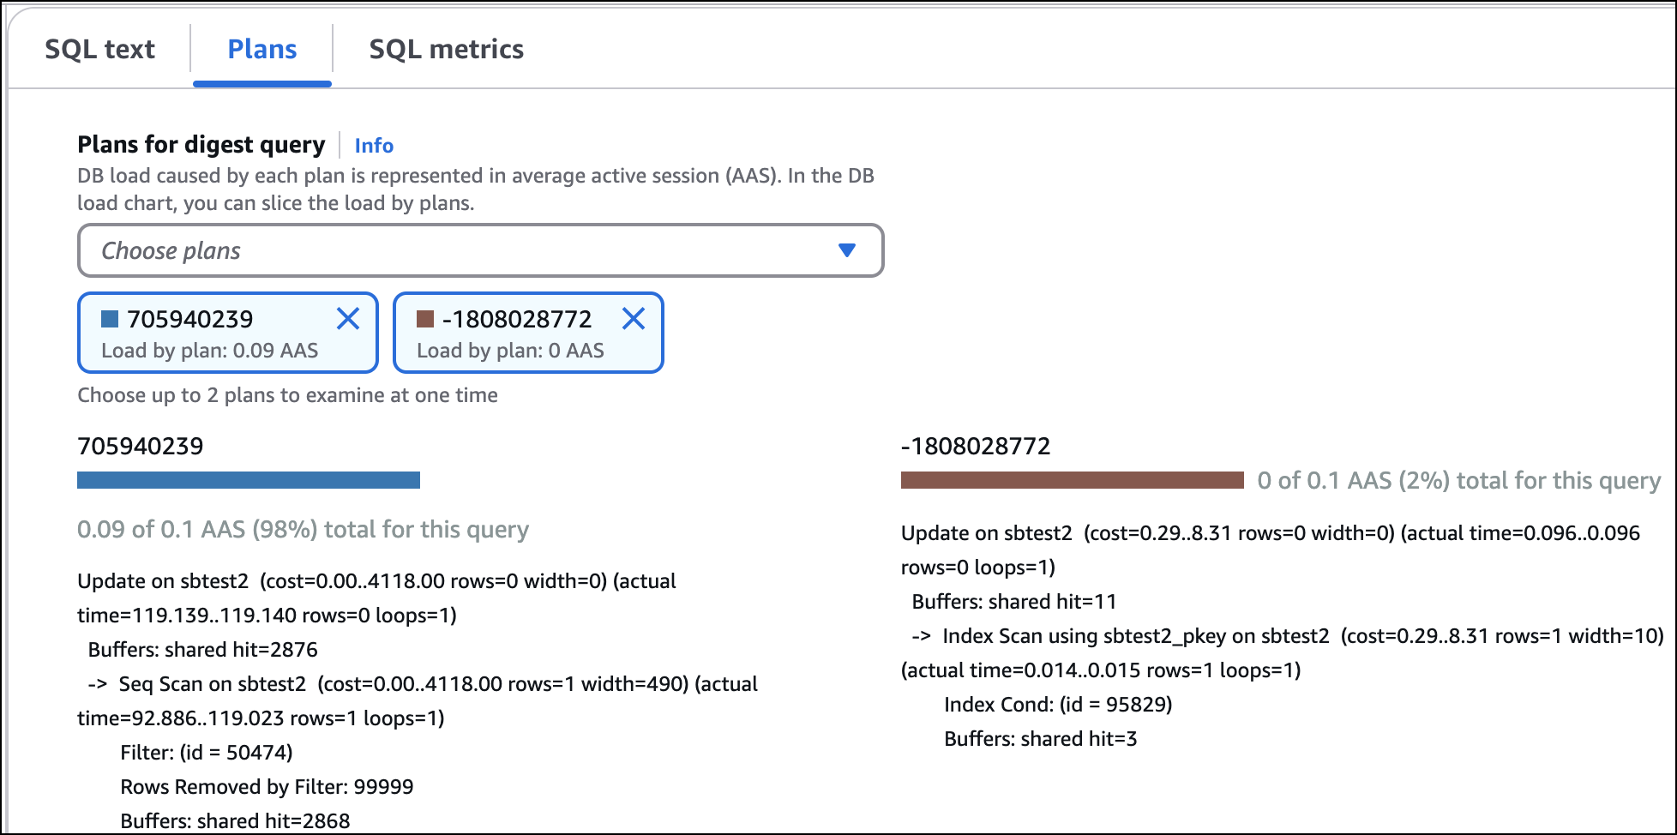The image size is (1677, 835).
Task: Click the brown square in the -1808028772 chip
Action: 424,319
